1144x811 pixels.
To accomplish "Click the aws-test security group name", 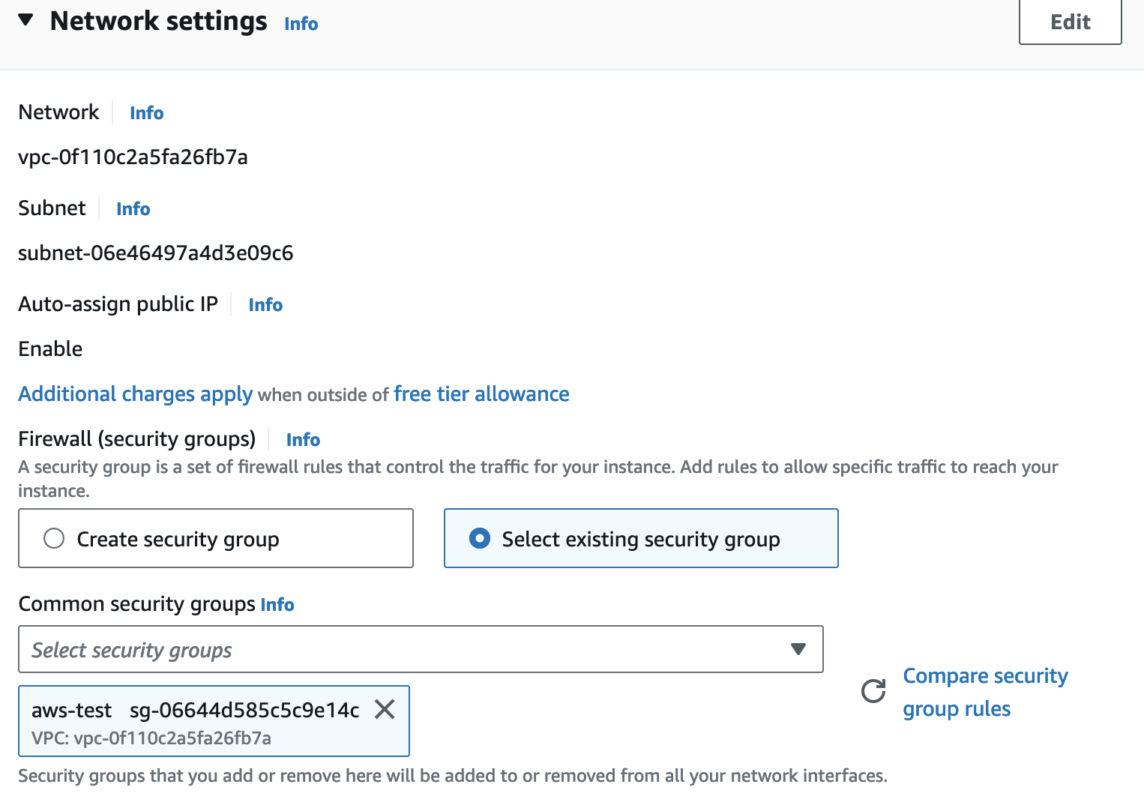I will (71, 711).
